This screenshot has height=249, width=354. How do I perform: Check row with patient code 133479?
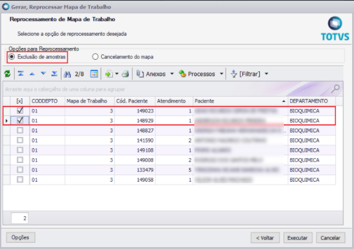click(20, 170)
